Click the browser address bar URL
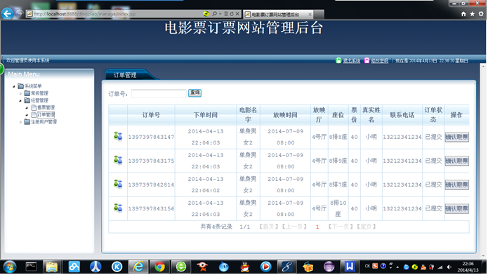Image resolution: width=488 pixels, height=275 pixels. coord(85,14)
